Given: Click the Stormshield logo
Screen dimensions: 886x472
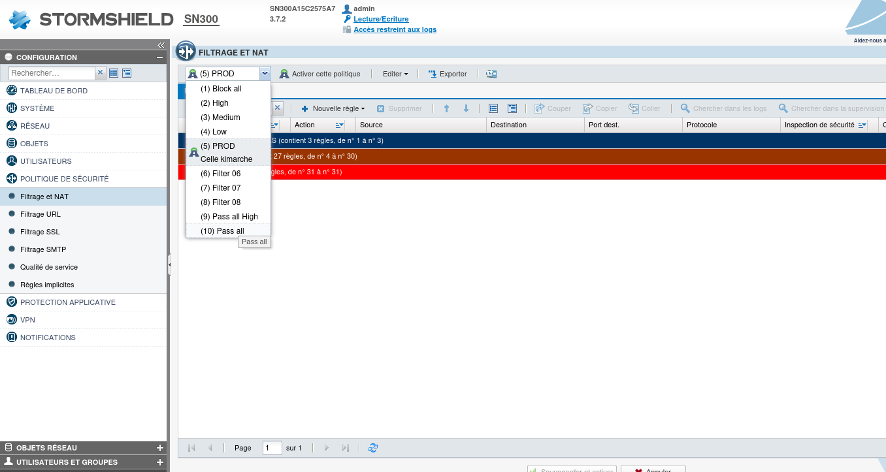Looking at the screenshot, I should pos(91,20).
